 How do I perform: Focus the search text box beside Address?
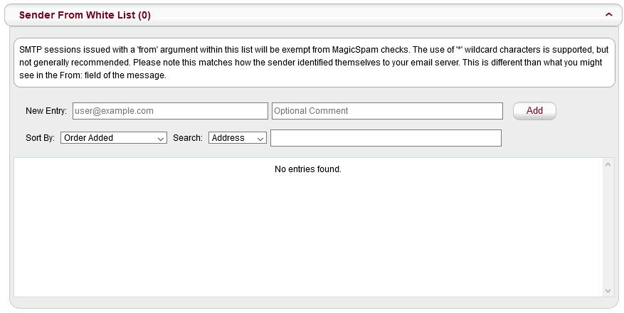point(386,138)
